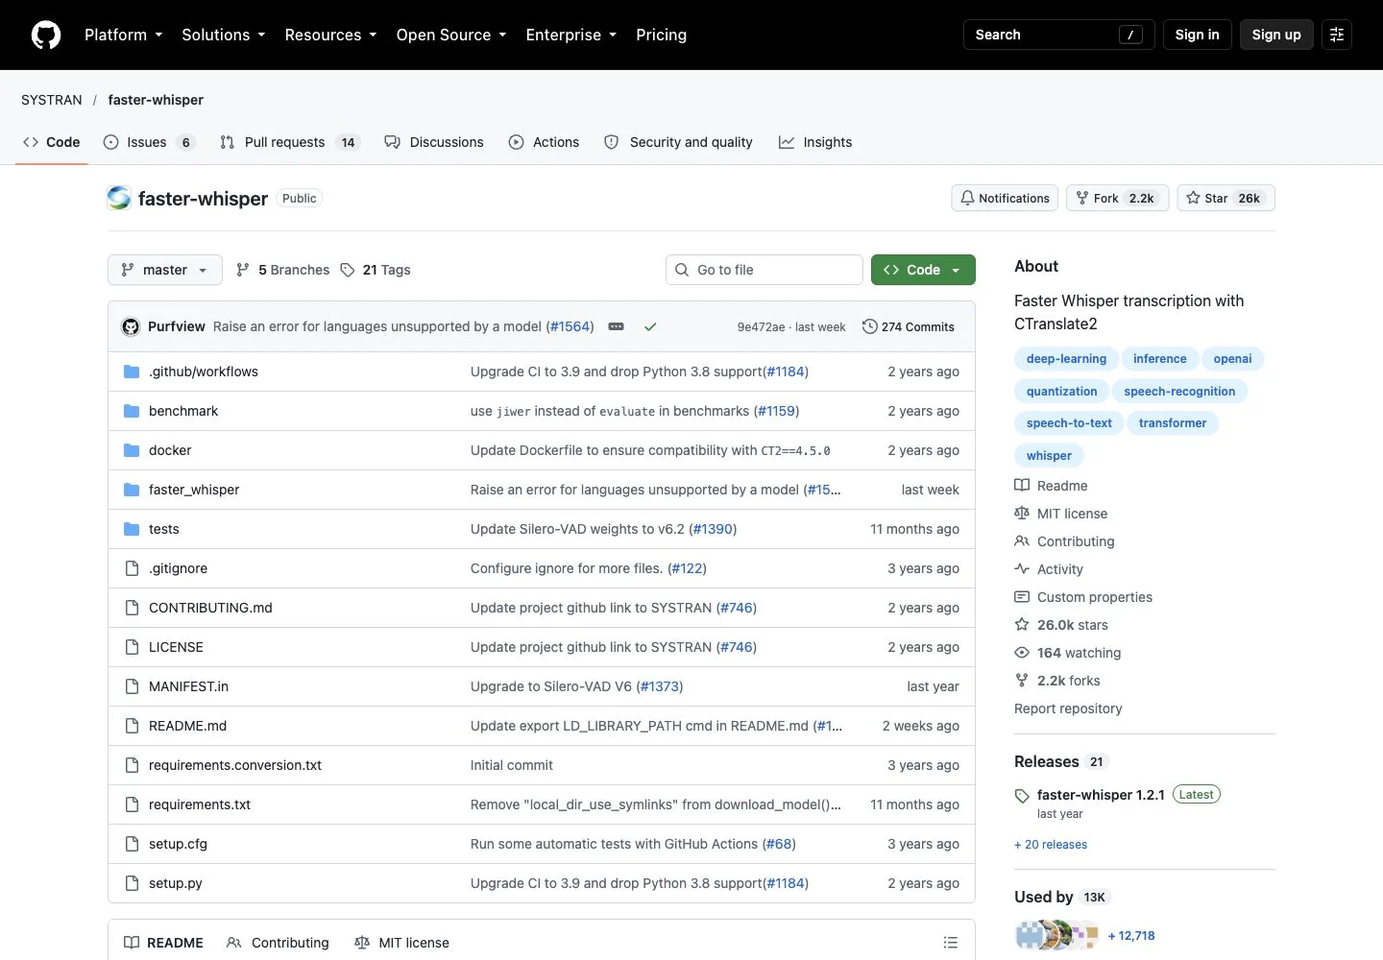Open the Resources dropdown menu
The height and width of the screenshot is (960, 1383).
point(331,35)
